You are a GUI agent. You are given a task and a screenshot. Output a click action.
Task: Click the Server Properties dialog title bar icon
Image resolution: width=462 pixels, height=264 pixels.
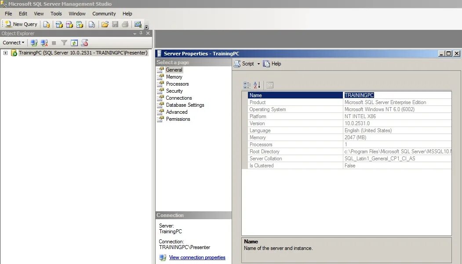[159, 54]
